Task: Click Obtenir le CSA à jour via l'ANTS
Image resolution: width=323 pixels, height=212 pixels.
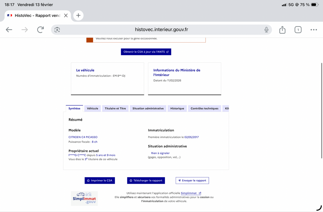Action: (146, 52)
